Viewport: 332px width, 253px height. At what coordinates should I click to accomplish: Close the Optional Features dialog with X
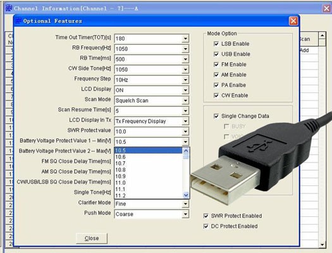pos(293,21)
